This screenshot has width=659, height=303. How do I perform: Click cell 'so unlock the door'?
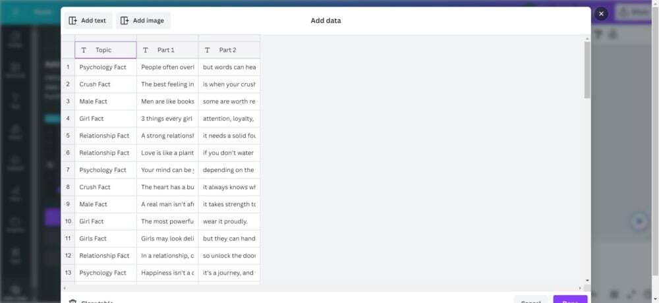(229, 256)
